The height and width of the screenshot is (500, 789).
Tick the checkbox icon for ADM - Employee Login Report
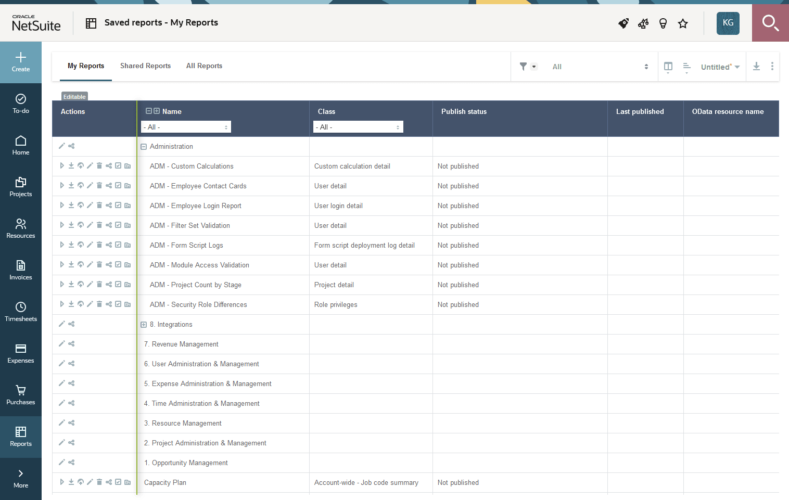118,206
